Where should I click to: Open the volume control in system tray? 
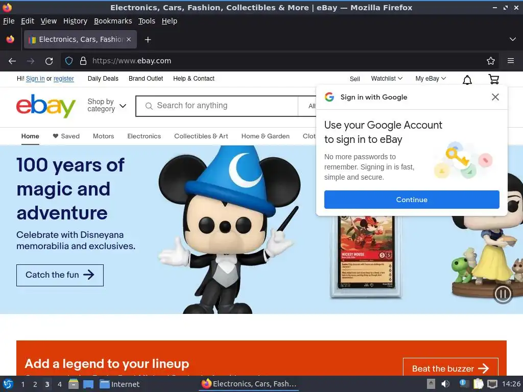point(445,384)
